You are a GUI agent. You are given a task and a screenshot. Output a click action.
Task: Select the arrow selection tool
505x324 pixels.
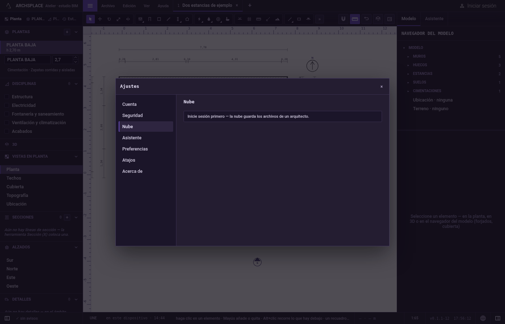tap(91, 19)
